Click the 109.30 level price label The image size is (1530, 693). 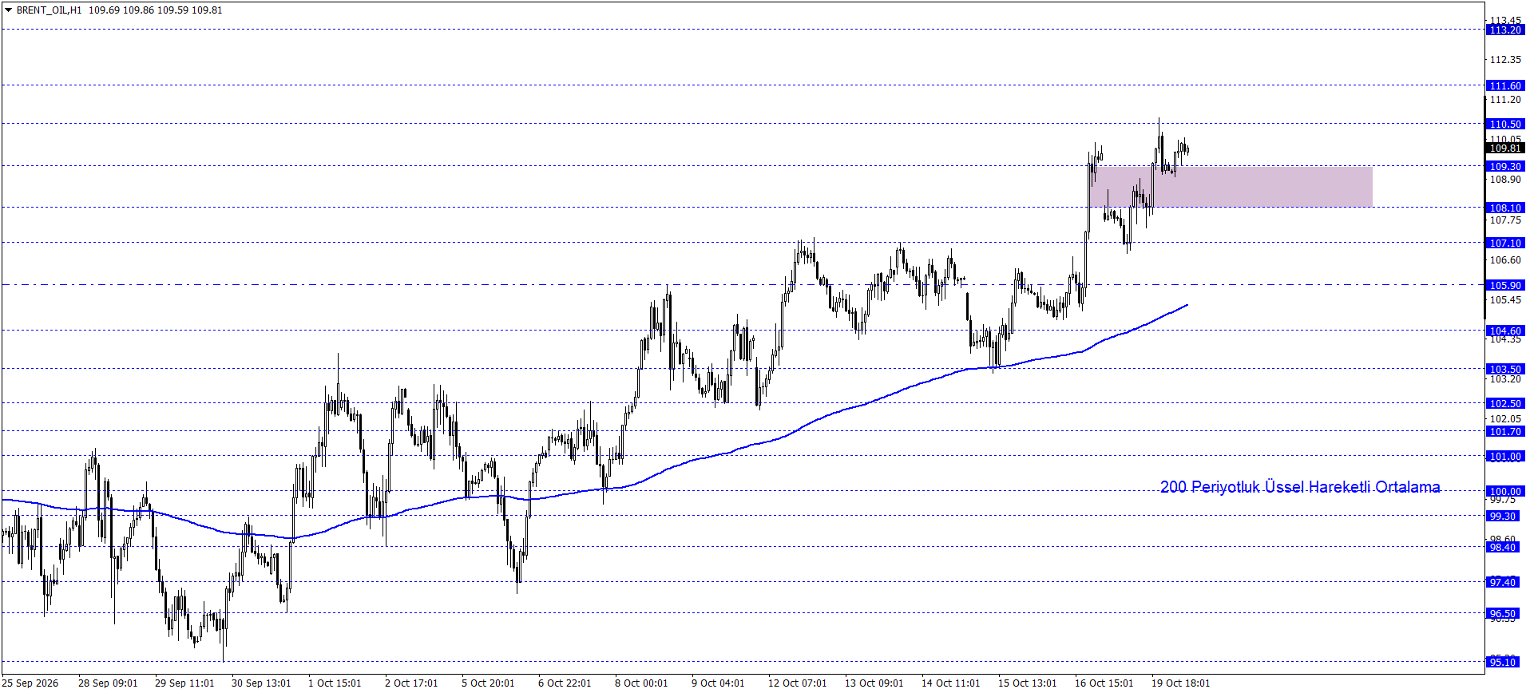(x=1505, y=167)
